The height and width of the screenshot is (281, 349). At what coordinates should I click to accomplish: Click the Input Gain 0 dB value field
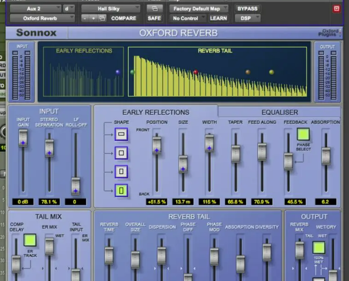tap(23, 202)
